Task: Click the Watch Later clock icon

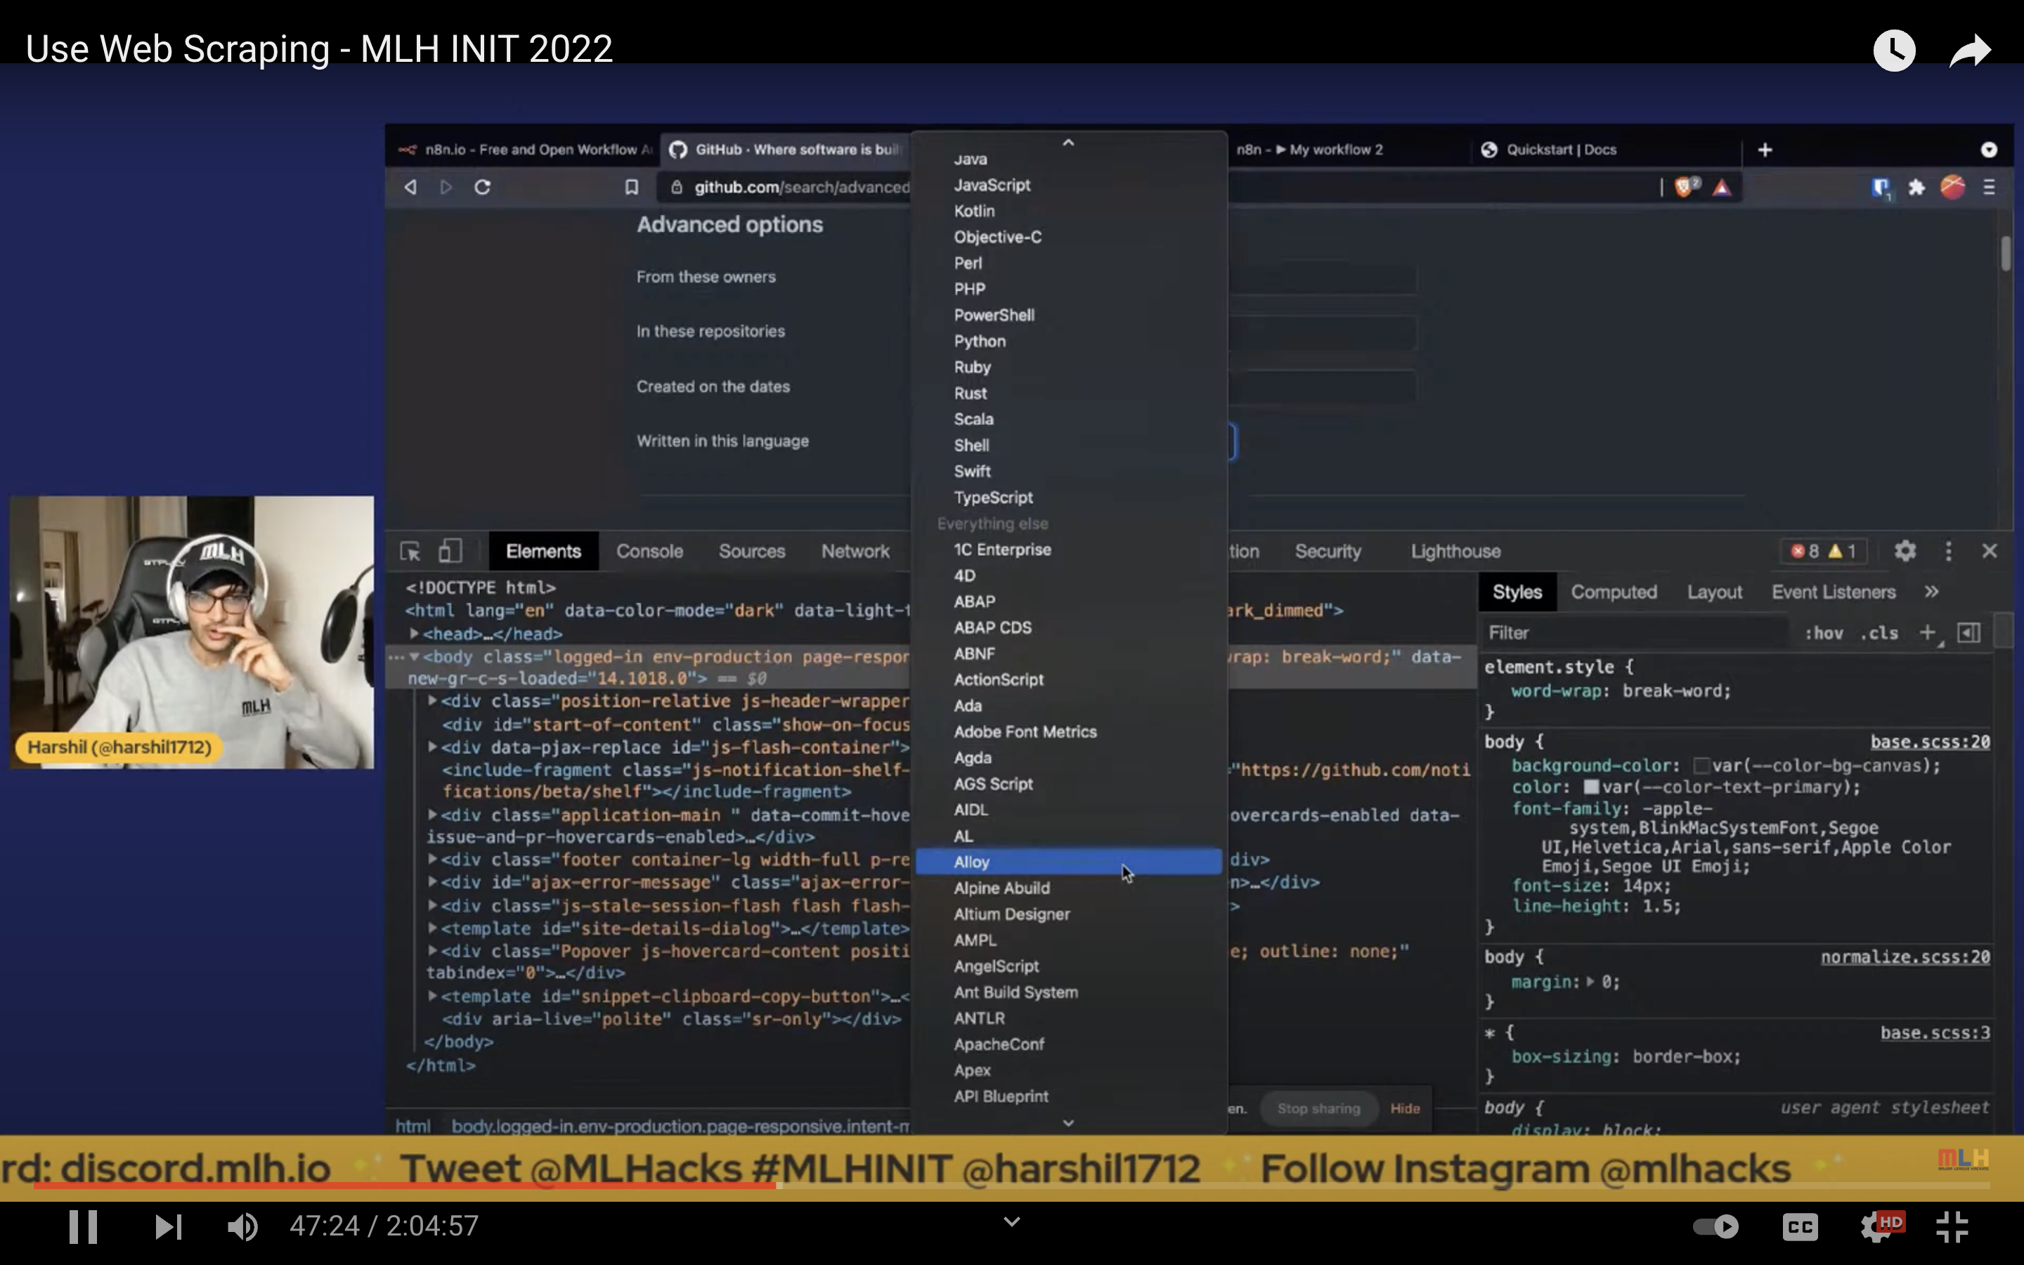Action: (x=1893, y=50)
